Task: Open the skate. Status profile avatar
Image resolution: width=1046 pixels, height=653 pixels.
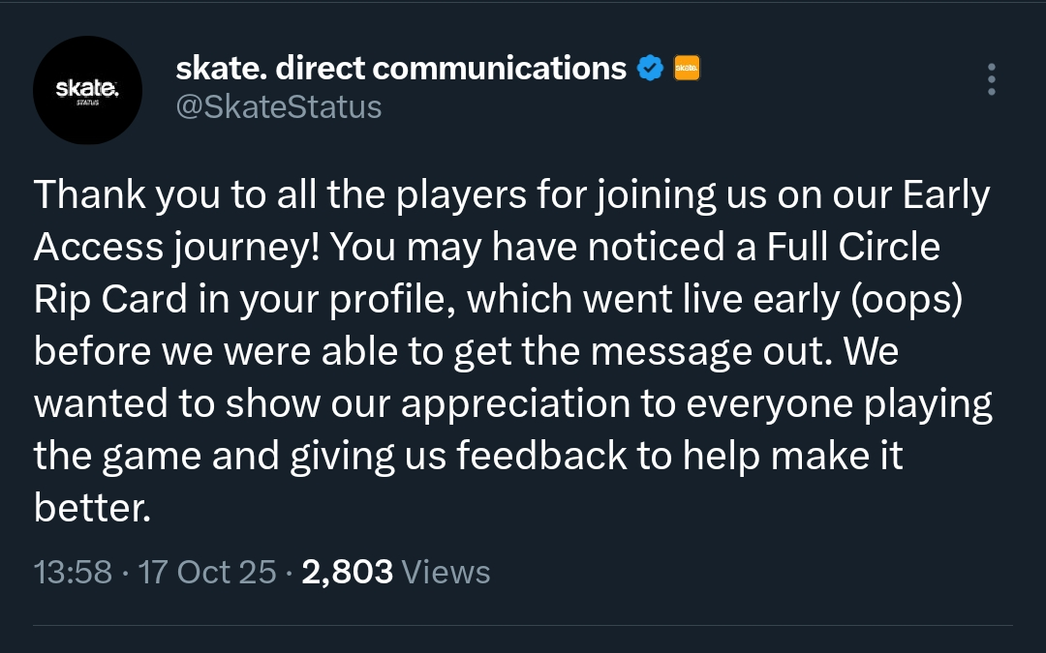Action: (x=88, y=90)
